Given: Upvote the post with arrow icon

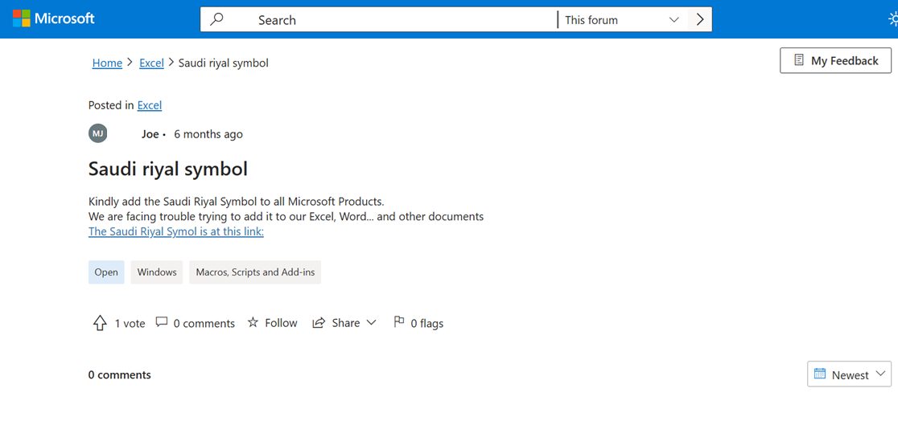Looking at the screenshot, I should pos(100,323).
